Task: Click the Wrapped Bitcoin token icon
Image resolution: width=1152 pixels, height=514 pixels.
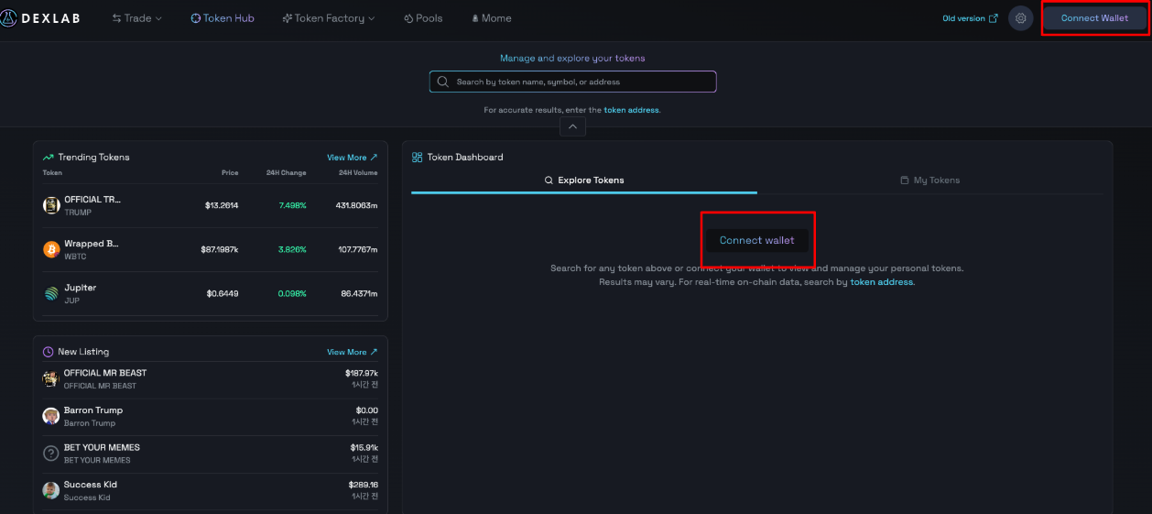Action: tap(51, 249)
